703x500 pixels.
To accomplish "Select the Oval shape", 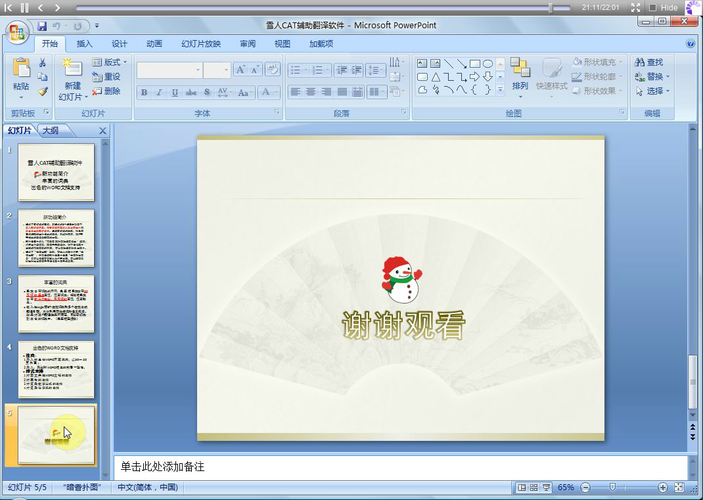I will [x=488, y=63].
